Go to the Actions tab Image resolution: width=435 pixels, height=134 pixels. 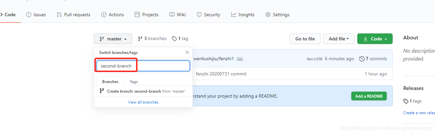pyautogui.click(x=112, y=15)
